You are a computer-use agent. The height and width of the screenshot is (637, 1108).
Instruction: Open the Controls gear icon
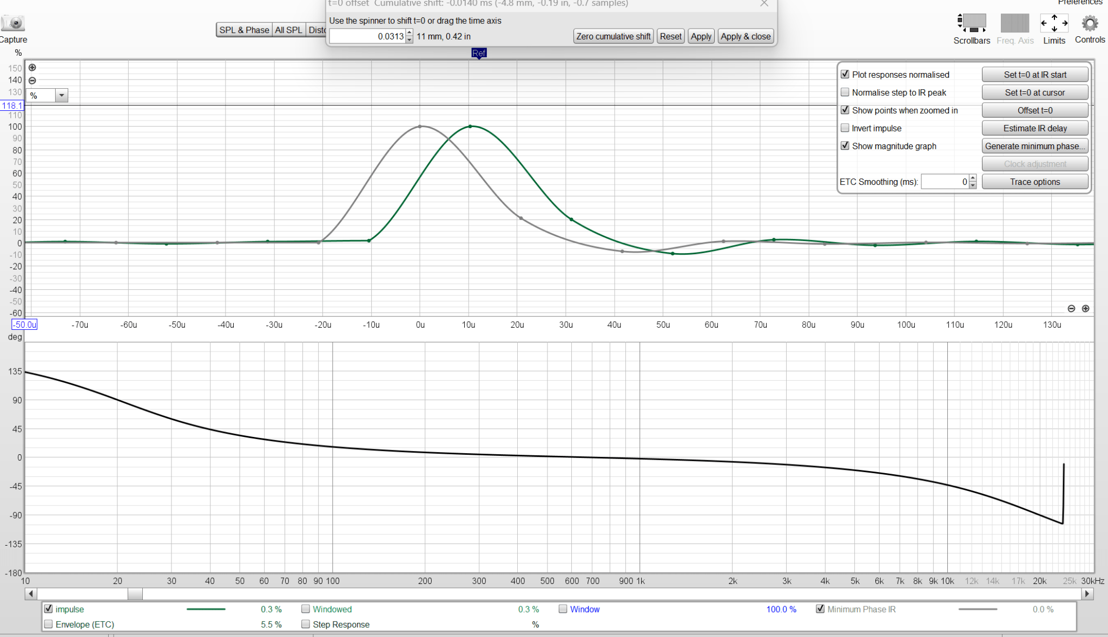pos(1090,23)
